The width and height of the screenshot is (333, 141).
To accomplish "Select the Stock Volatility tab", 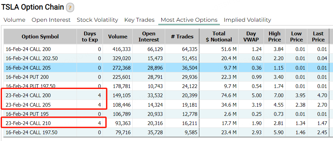I will pos(97,20).
